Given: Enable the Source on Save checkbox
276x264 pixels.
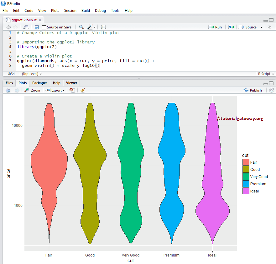Looking at the screenshot, I should [44, 27].
